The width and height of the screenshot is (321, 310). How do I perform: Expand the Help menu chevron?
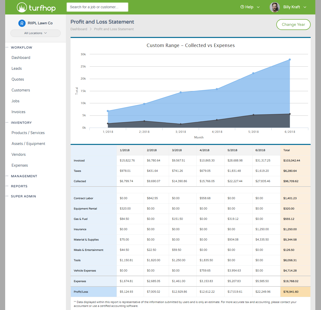[x=258, y=7]
